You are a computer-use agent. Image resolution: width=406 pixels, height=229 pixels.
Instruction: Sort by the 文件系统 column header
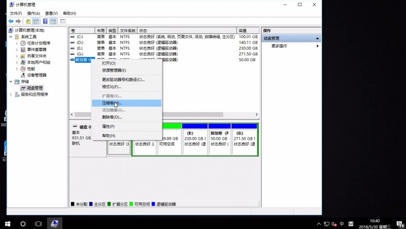[127, 30]
